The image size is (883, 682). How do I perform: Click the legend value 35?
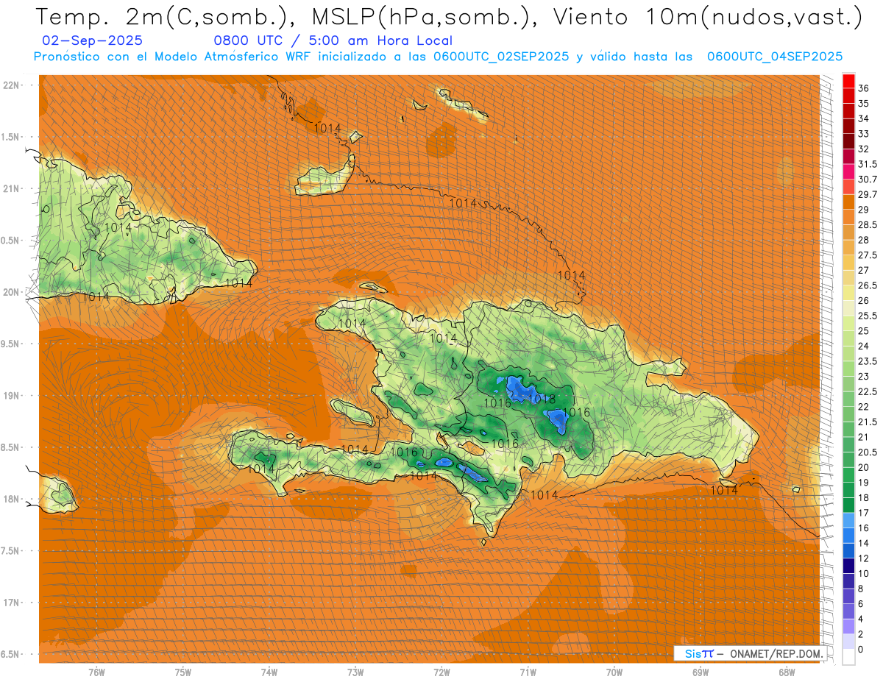[x=864, y=104]
